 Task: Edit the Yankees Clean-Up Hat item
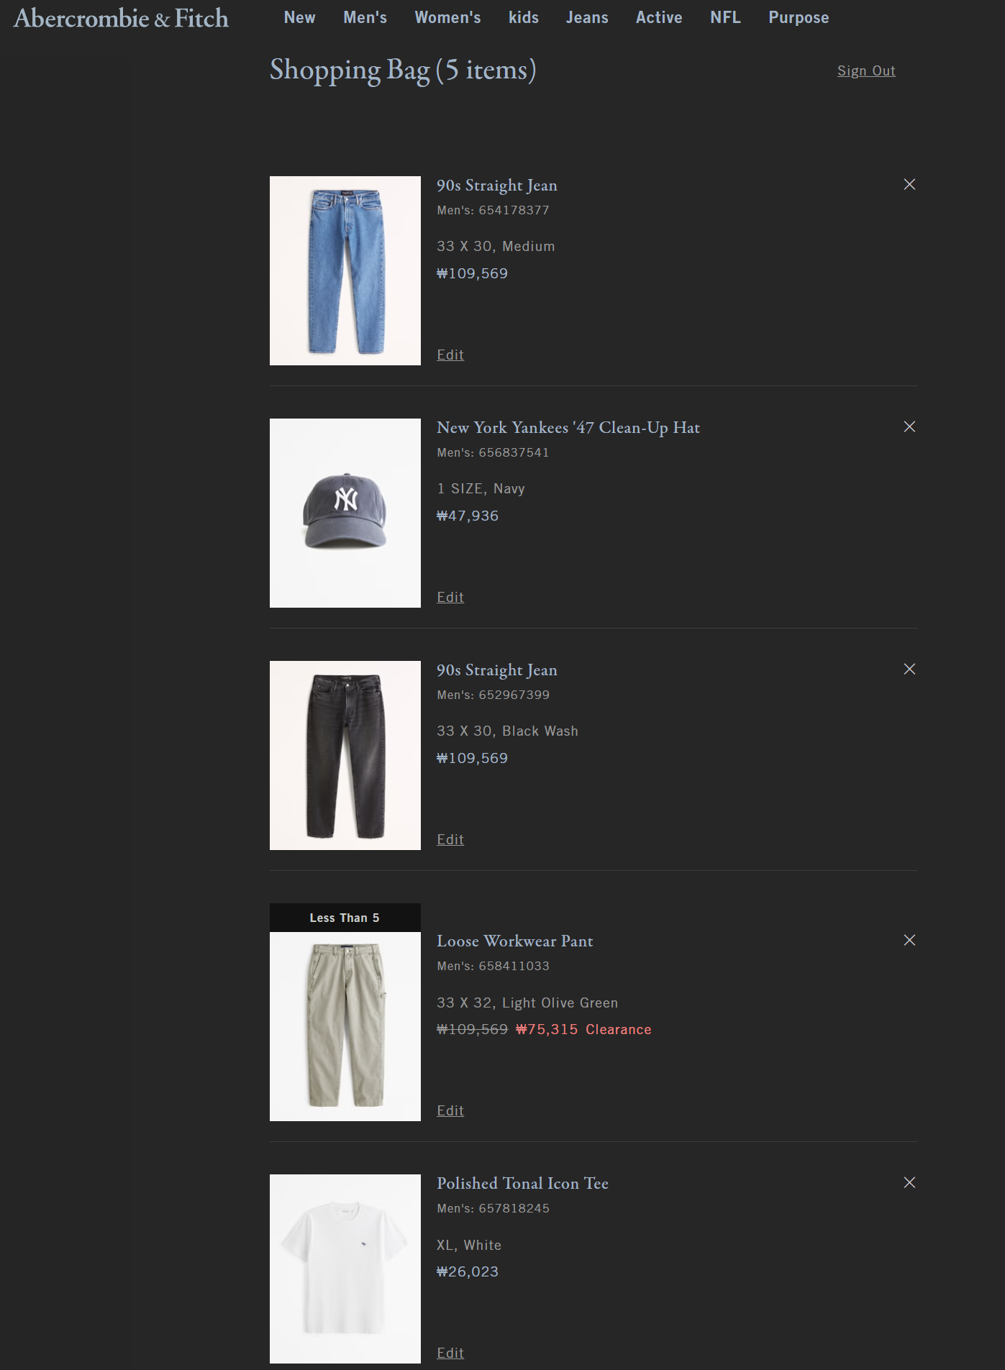[x=450, y=597]
